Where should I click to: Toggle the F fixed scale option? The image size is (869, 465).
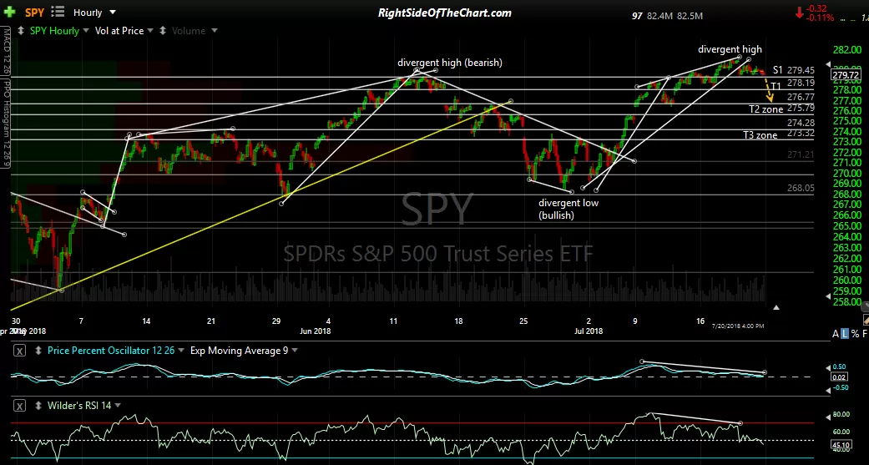click(x=864, y=334)
